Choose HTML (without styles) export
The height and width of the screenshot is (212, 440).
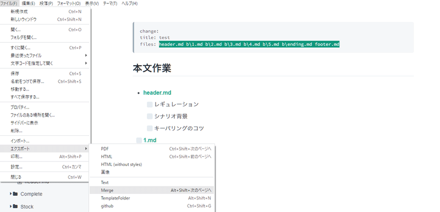click(152, 164)
